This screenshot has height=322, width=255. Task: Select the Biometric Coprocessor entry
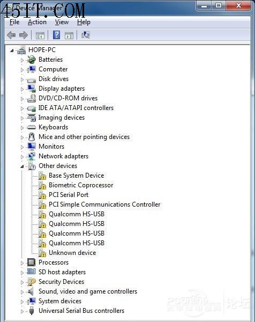point(81,185)
